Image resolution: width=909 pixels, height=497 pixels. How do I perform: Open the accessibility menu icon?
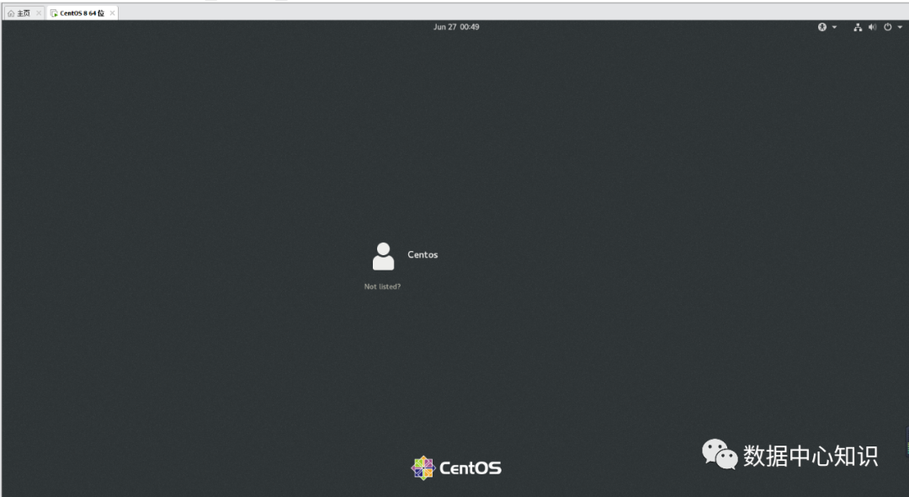pos(822,27)
